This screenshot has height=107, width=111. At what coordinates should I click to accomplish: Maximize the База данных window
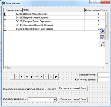pyautogui.click(x=98, y=2)
